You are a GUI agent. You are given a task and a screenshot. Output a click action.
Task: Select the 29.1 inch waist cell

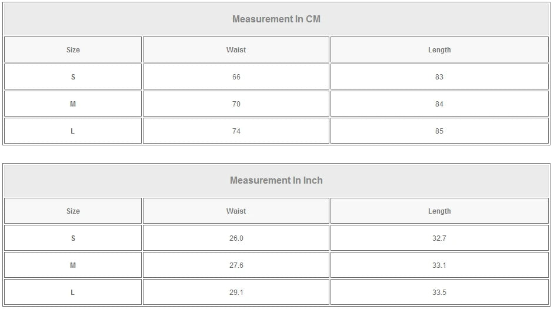pyautogui.click(x=236, y=293)
